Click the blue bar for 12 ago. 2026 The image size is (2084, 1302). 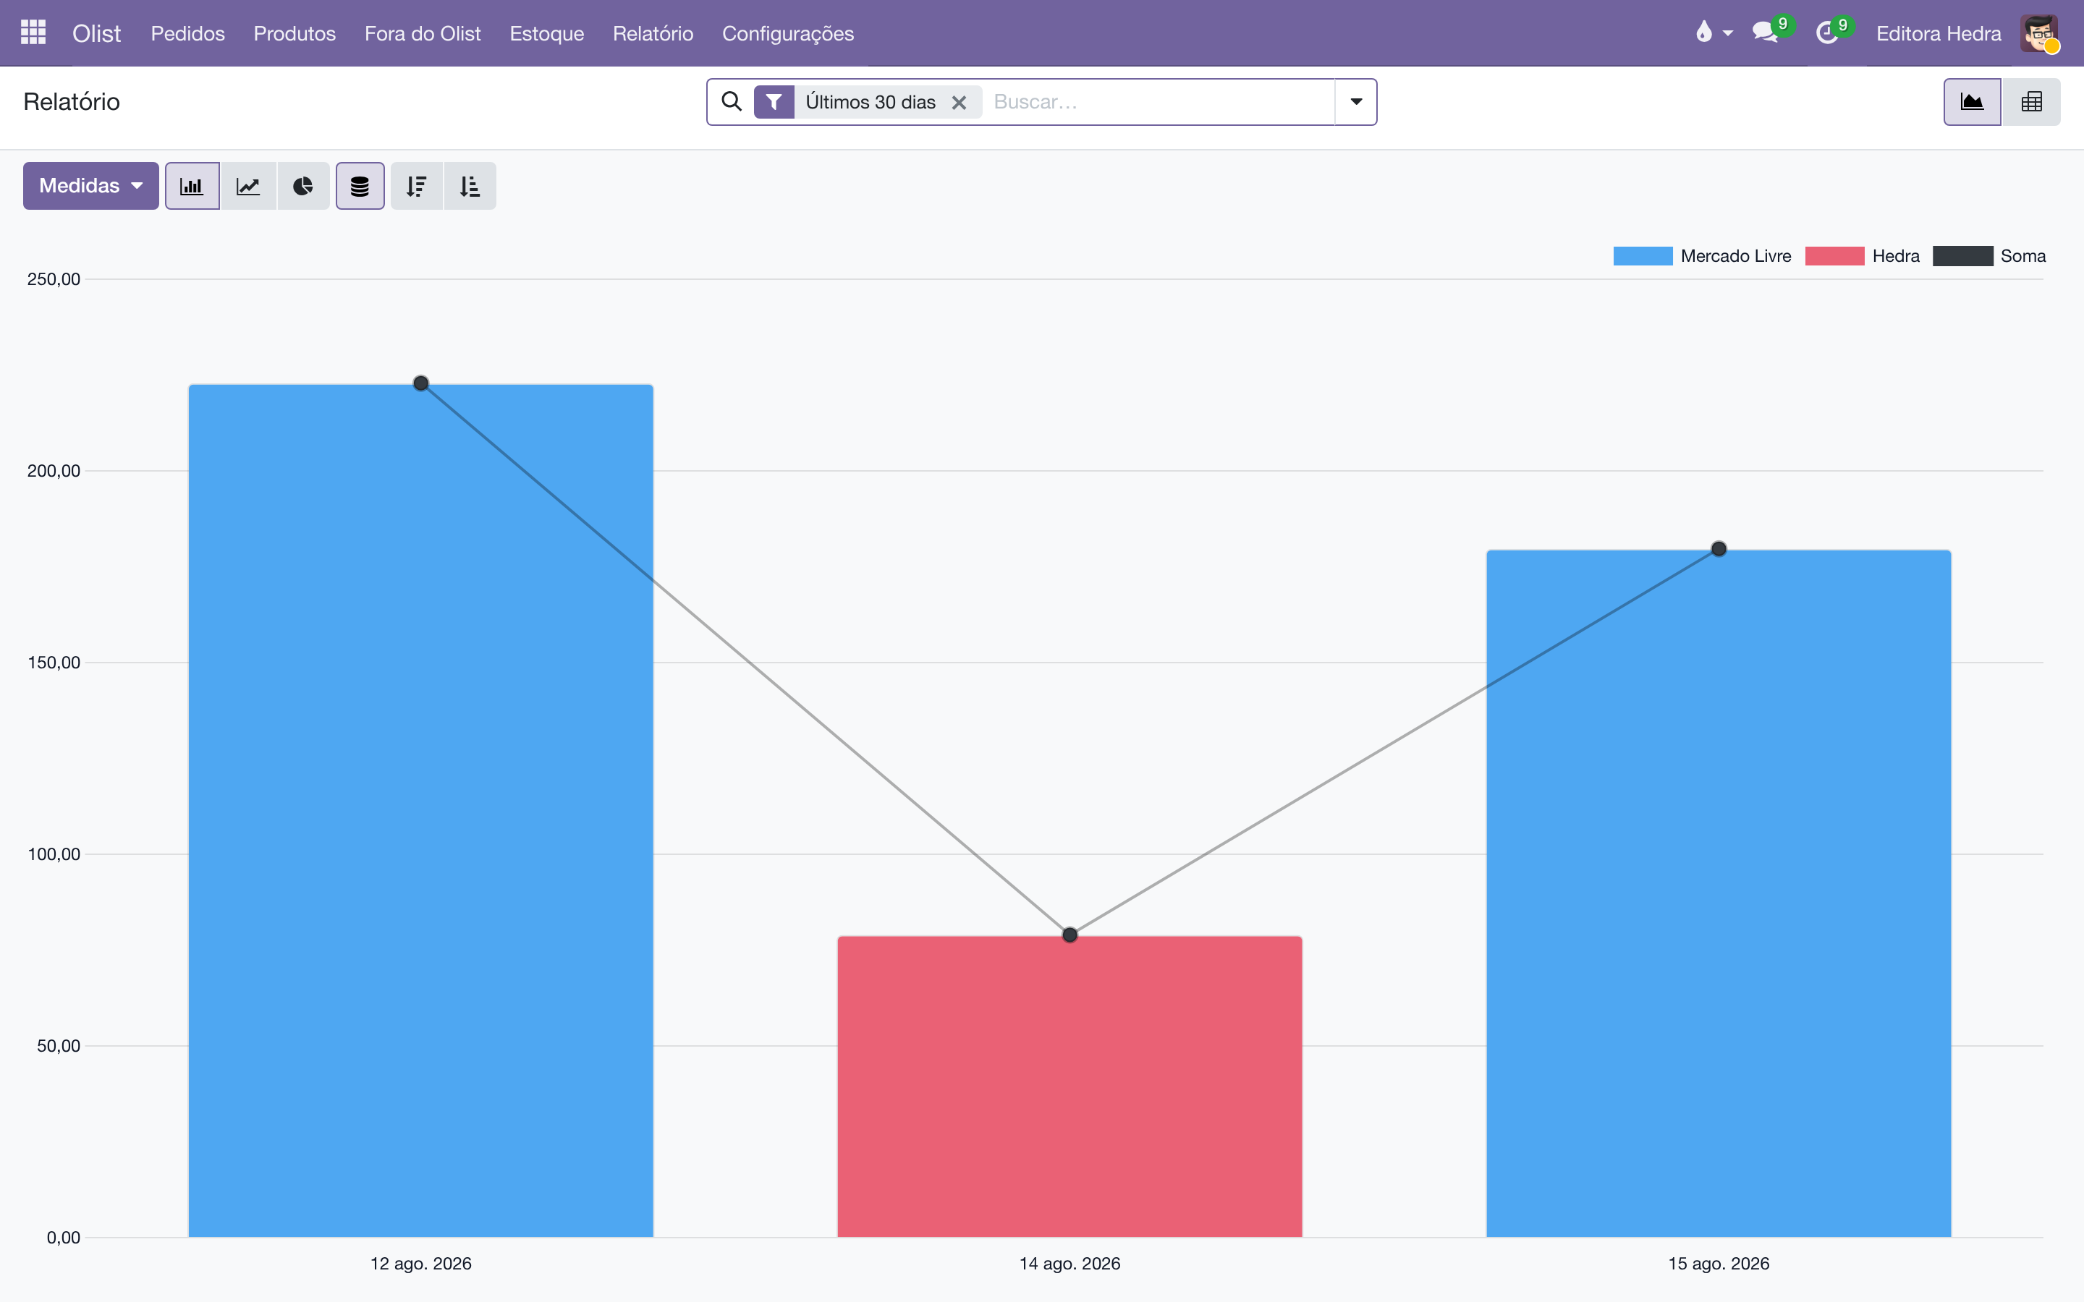(x=421, y=810)
